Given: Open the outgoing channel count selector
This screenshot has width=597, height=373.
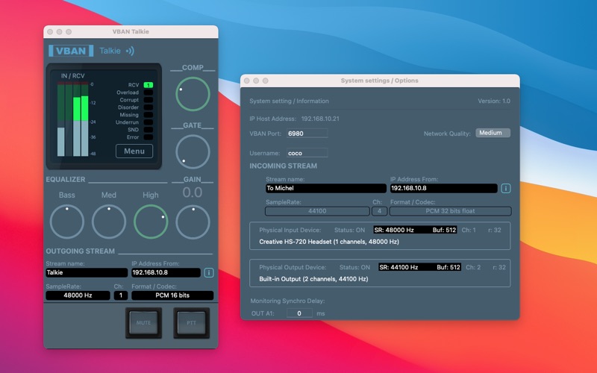Looking at the screenshot, I should tap(121, 295).
